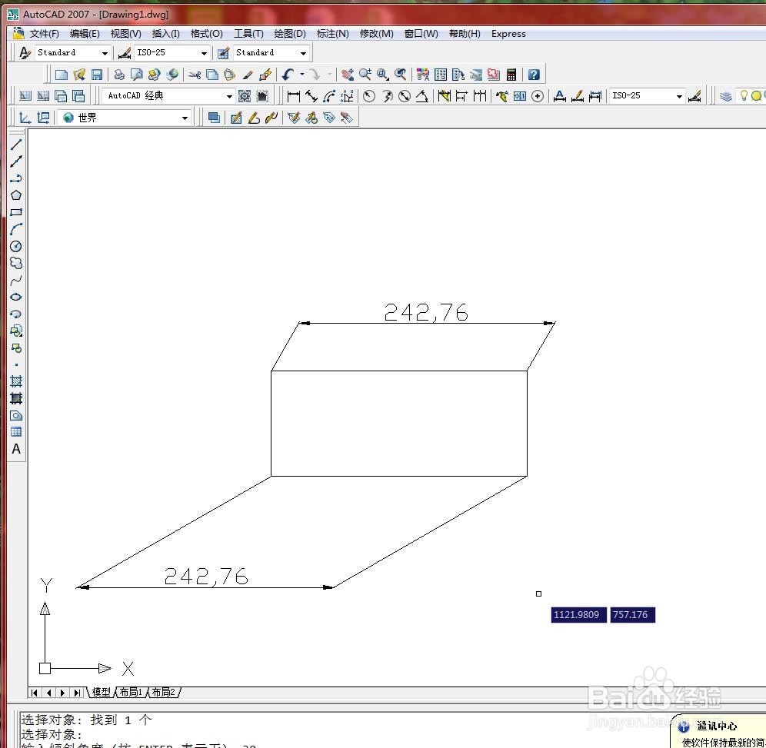Viewport: 766px width, 748px height.
Task: Click the last-tab navigation arrow
Action: point(77,693)
